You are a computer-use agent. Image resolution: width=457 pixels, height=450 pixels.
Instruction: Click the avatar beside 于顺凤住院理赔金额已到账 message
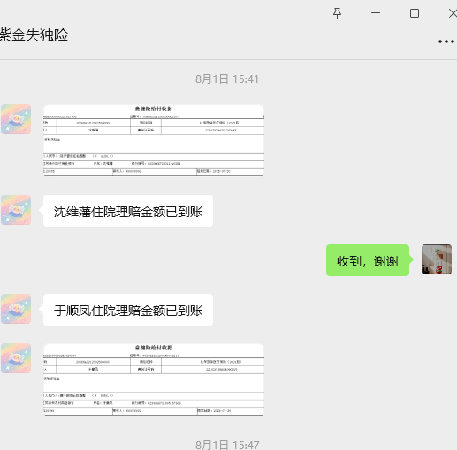16,309
